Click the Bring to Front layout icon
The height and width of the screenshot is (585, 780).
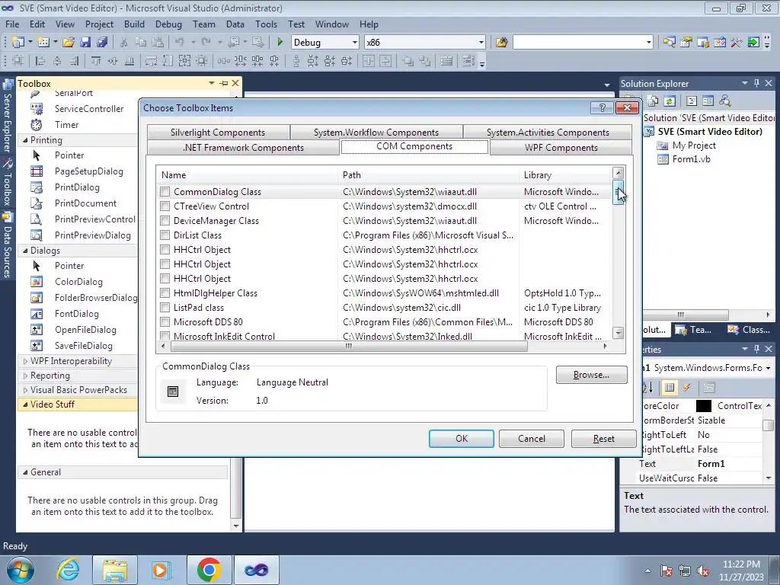coord(408,61)
